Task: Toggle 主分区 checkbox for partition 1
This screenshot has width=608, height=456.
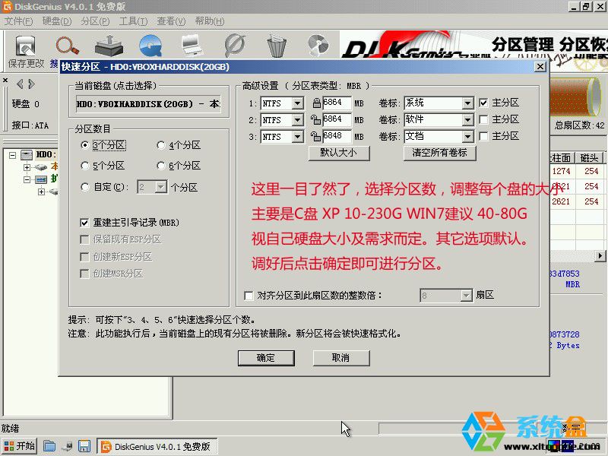Action: [483, 103]
